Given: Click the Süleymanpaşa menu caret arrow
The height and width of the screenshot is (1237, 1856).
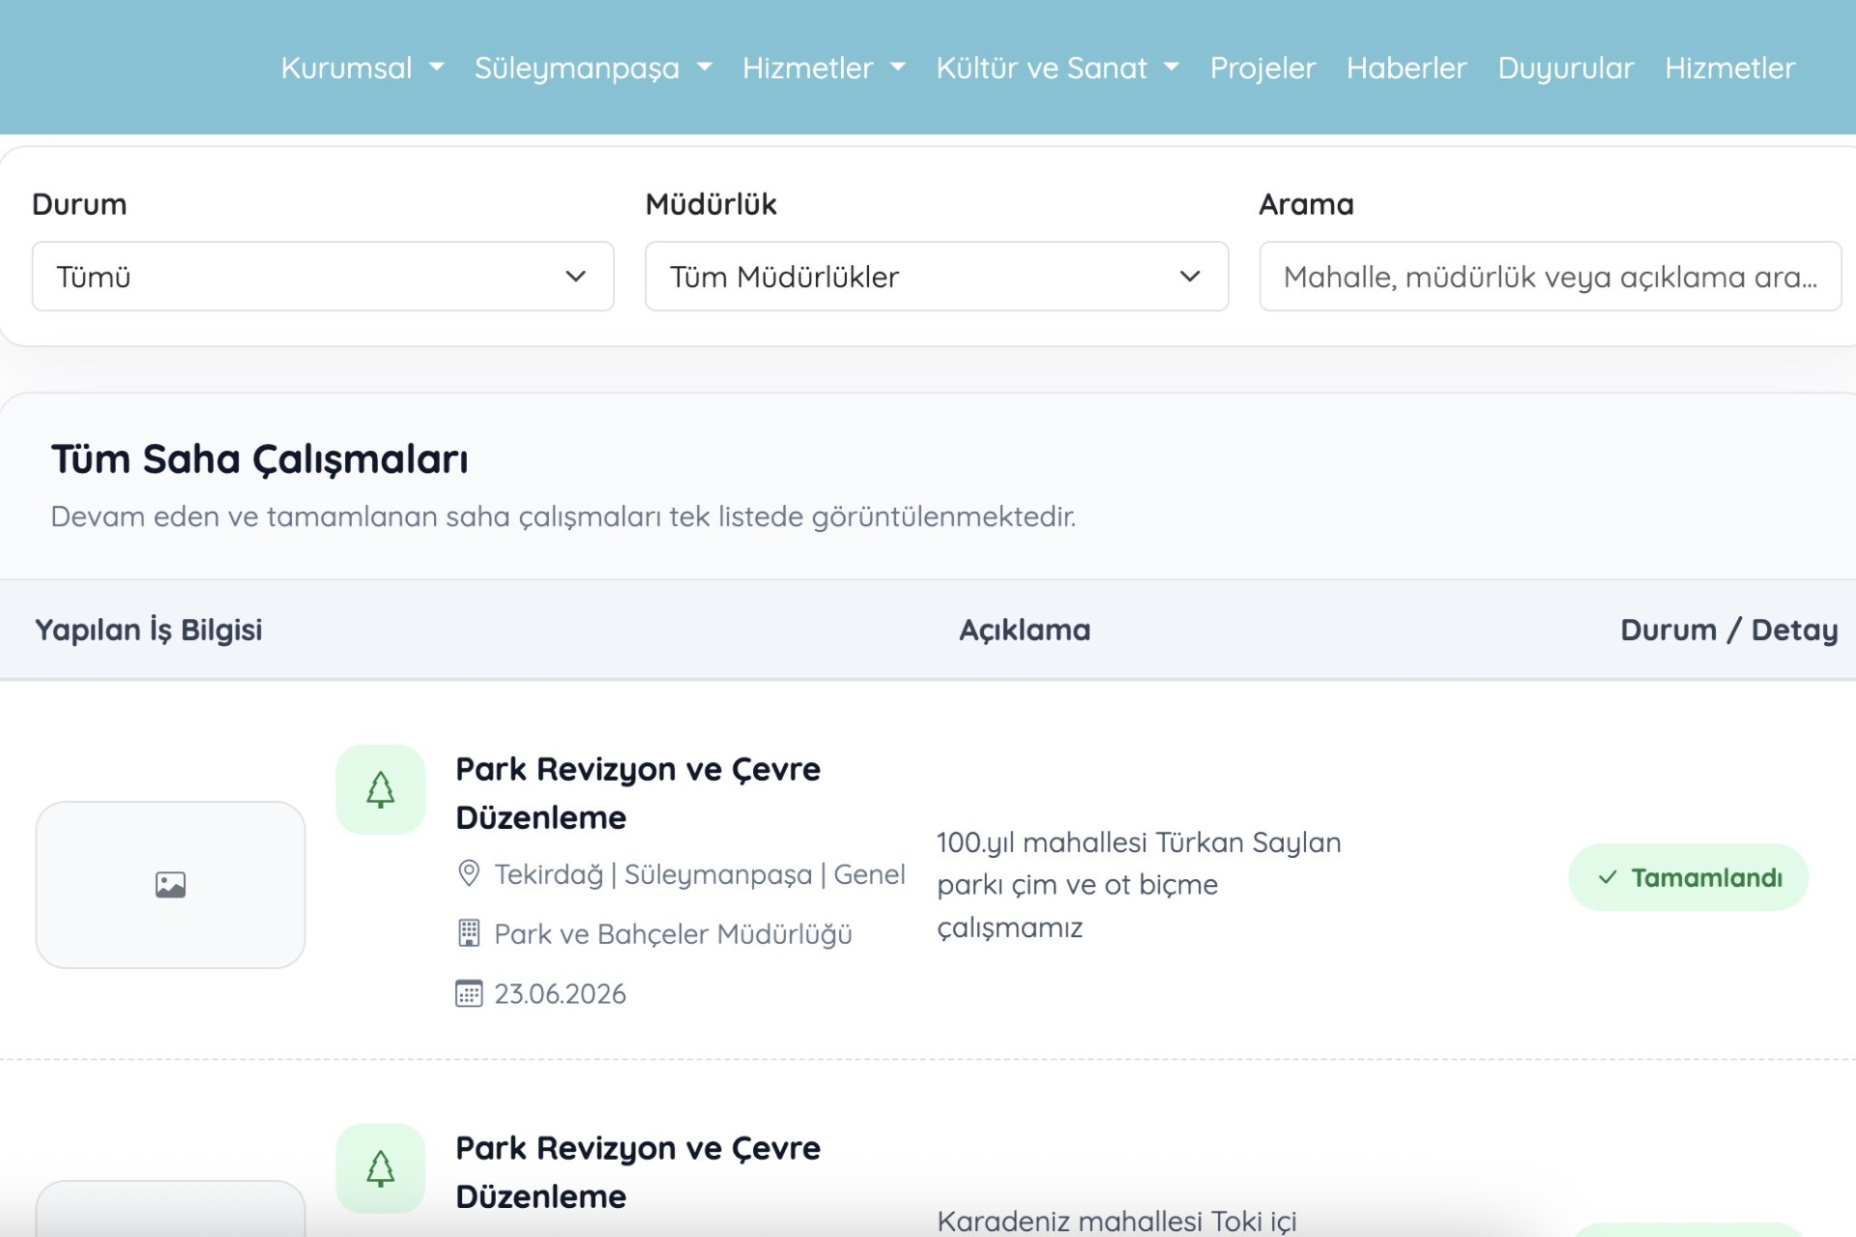Looking at the screenshot, I should [x=705, y=68].
